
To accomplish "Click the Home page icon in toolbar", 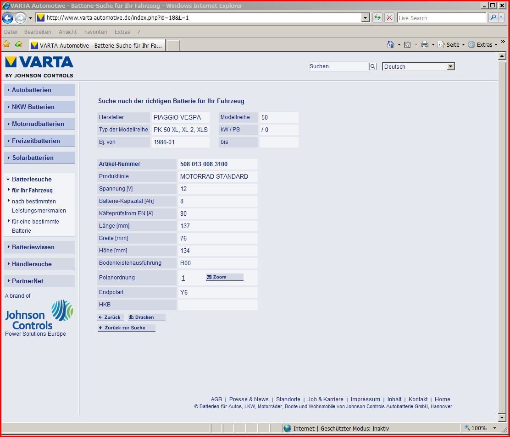I will click(x=391, y=44).
